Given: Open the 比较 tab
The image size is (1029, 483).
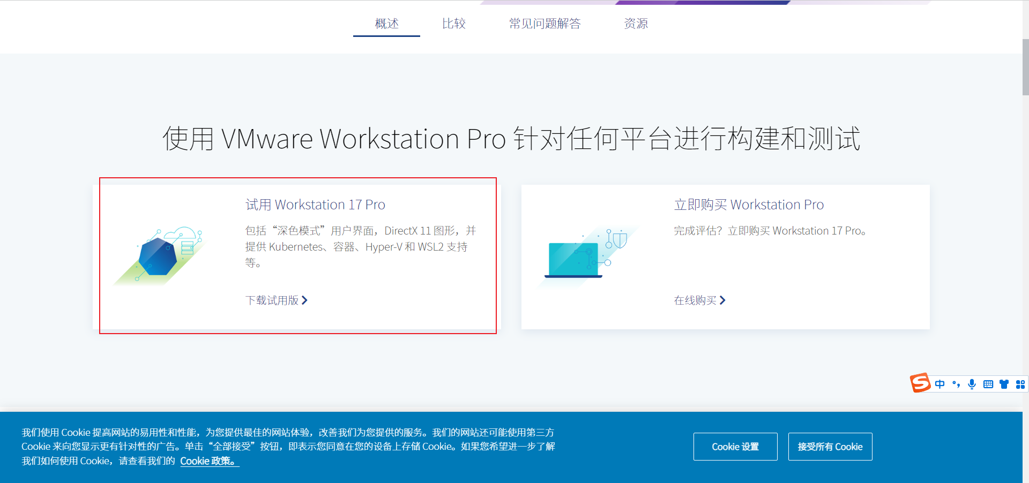Looking at the screenshot, I should (453, 24).
